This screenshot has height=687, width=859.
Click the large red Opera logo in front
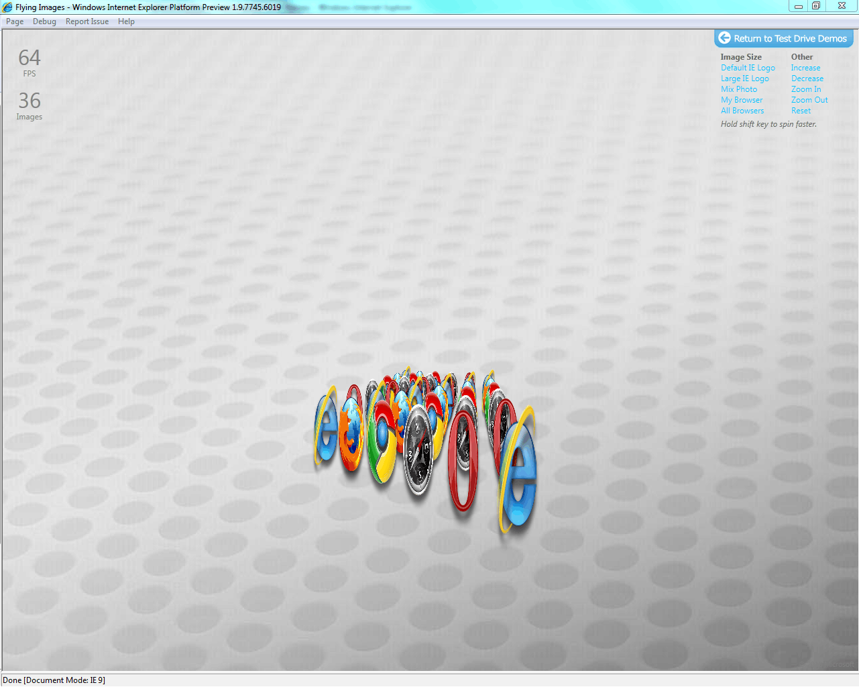click(463, 460)
